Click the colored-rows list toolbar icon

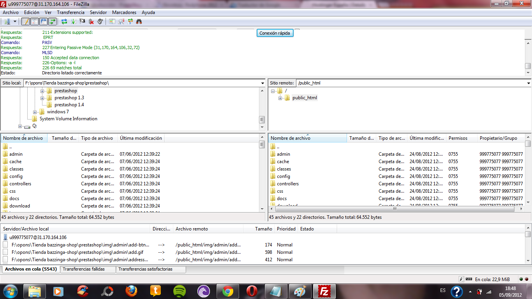click(112, 21)
